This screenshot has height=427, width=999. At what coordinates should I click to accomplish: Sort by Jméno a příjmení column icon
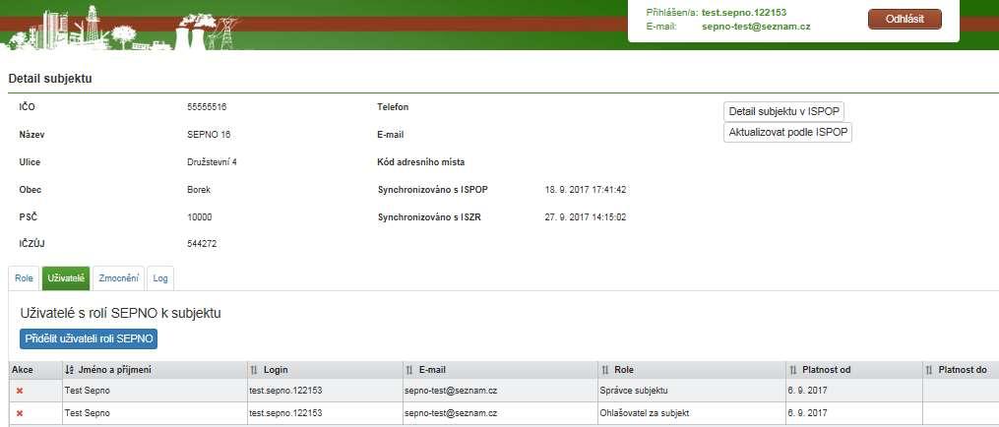tap(70, 370)
